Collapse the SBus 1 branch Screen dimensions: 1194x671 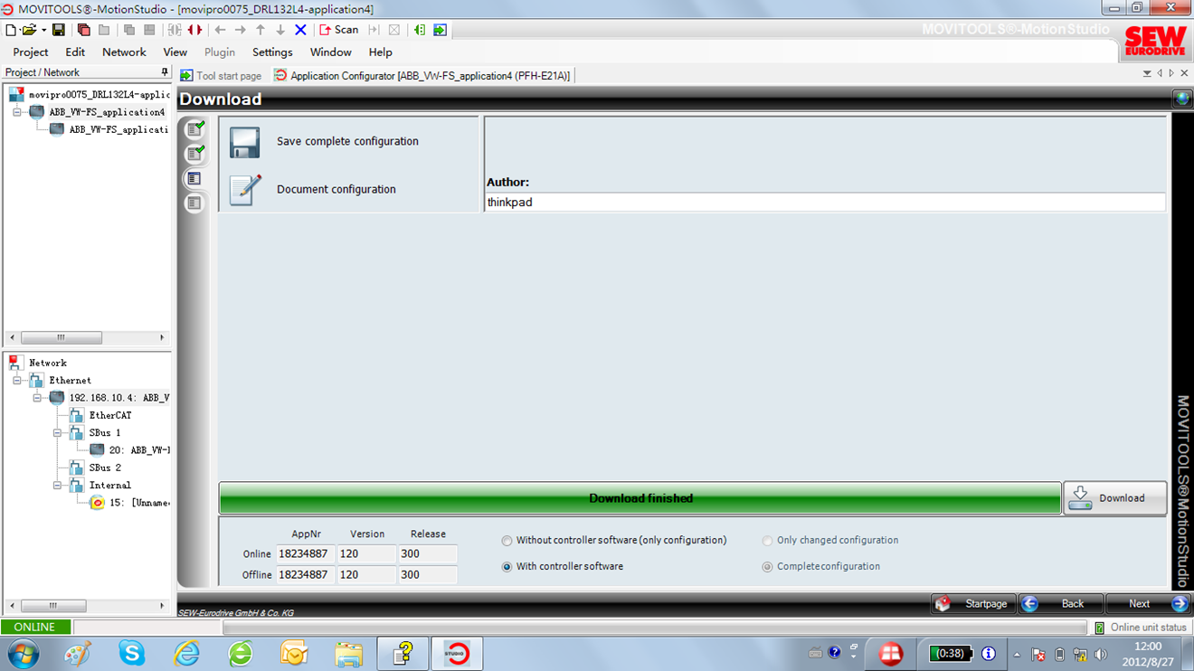point(57,433)
